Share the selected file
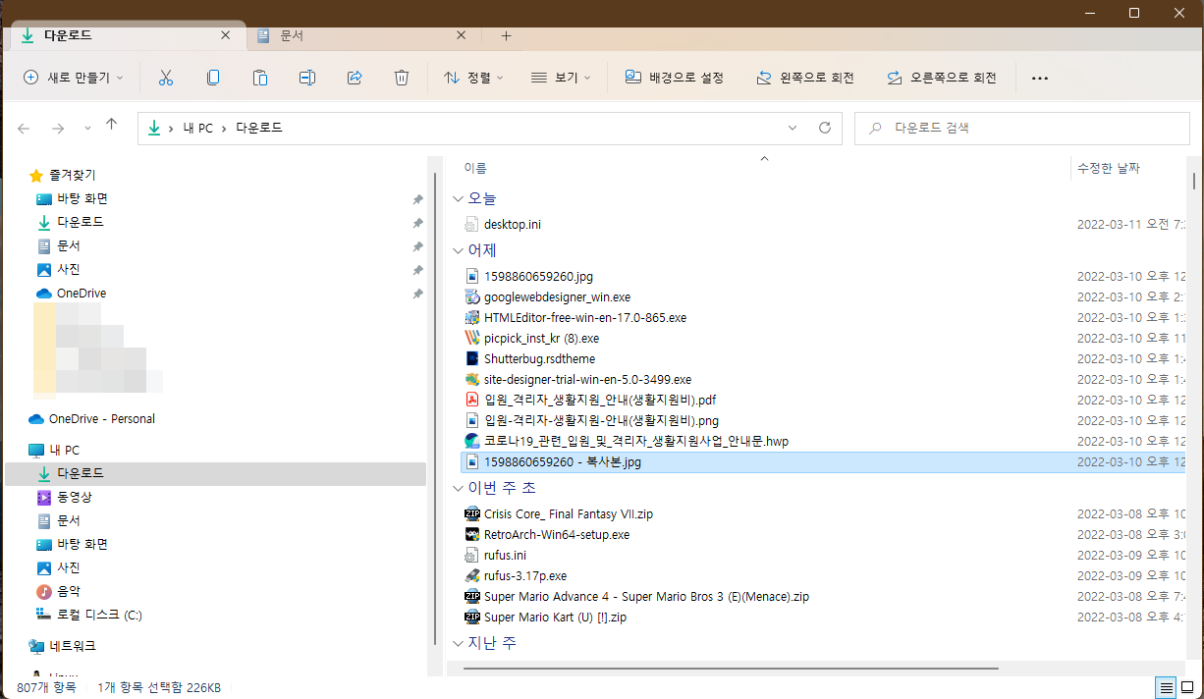Screen dimensions: 1204x699 click(354, 78)
